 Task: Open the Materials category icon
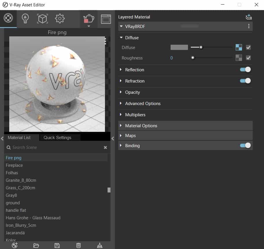pos(8,18)
